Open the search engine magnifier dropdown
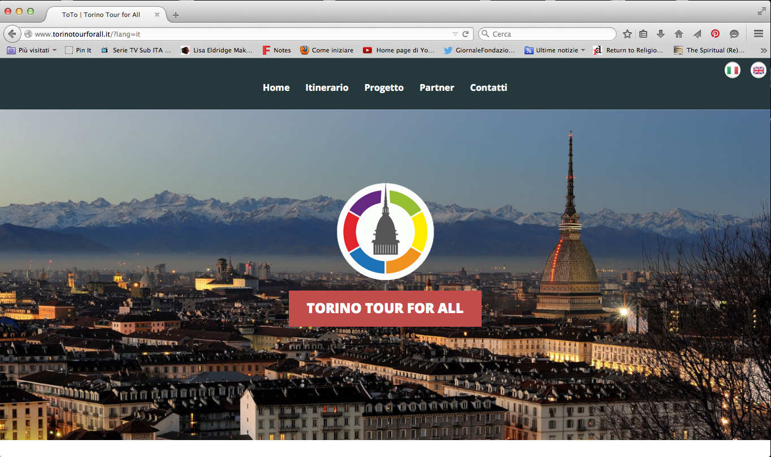 [x=484, y=34]
